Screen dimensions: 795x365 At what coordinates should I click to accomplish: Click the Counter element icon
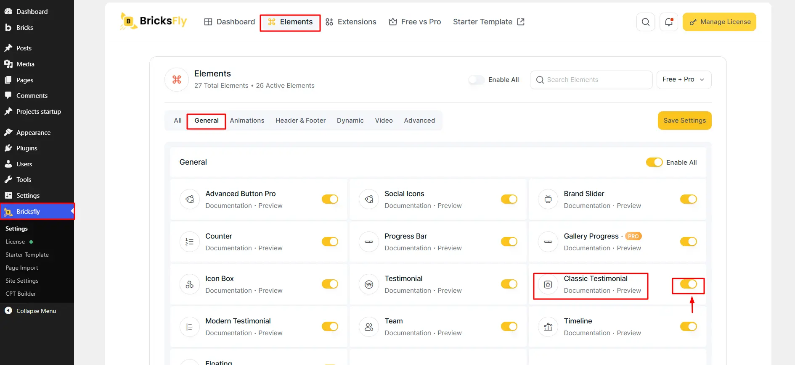[x=190, y=242]
